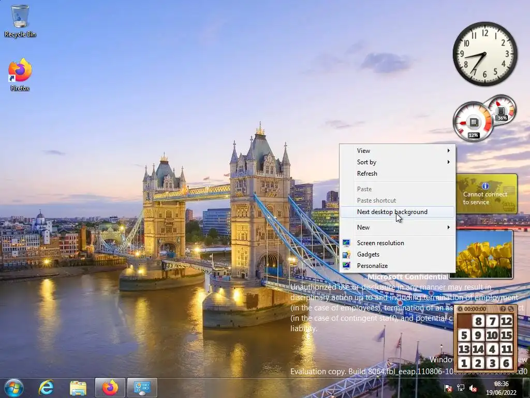Click puzzle tile number 8
This screenshot has height=398, width=530.
click(478, 321)
